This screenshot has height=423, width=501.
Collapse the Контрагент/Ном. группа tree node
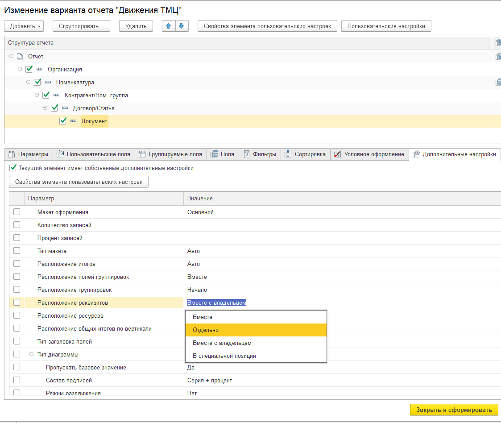pyautogui.click(x=37, y=95)
